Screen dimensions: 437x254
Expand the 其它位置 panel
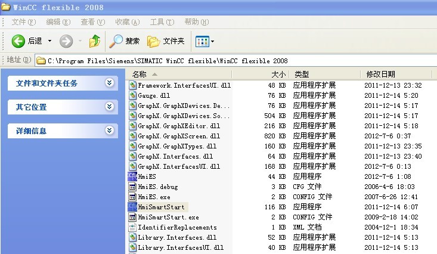tap(109, 107)
